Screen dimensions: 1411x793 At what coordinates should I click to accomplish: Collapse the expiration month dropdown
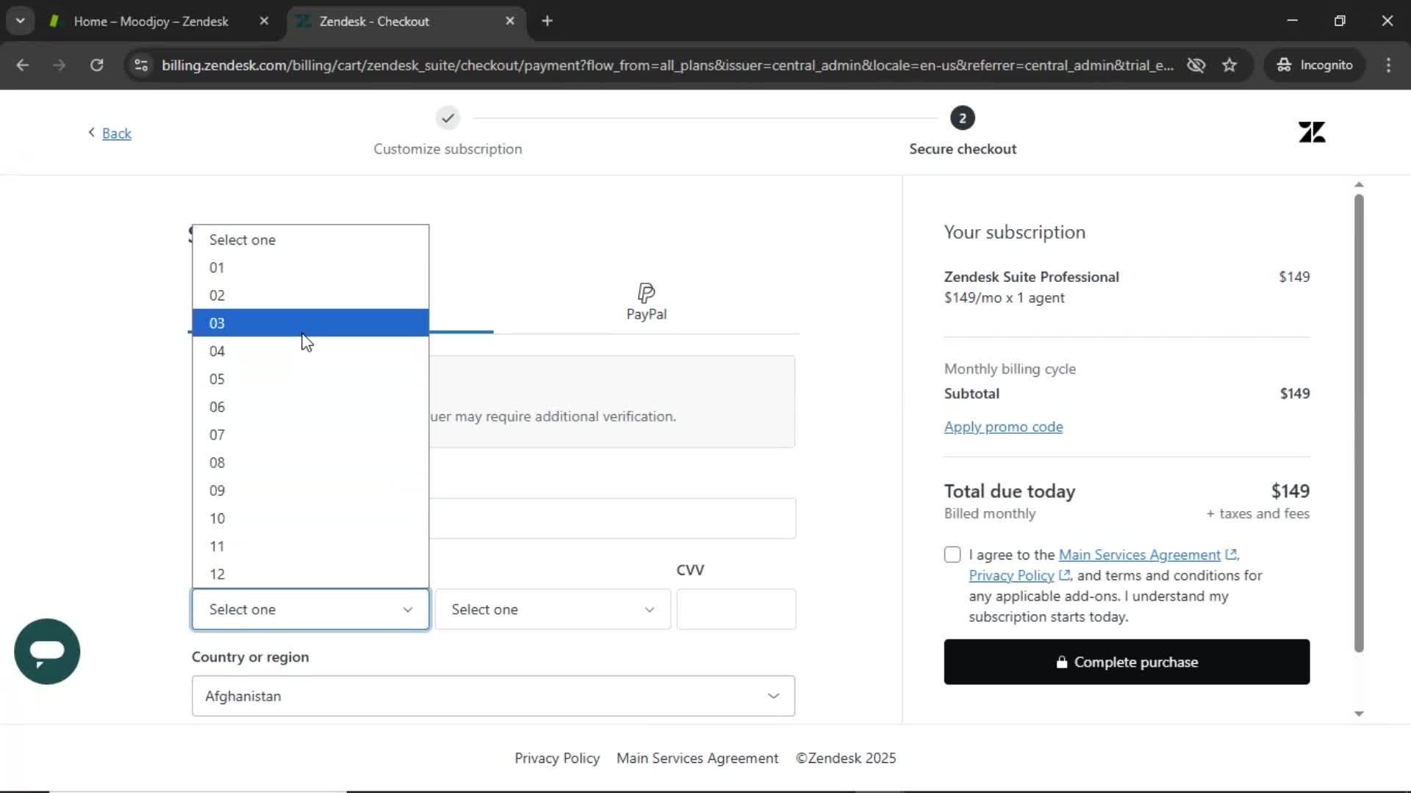coord(310,609)
